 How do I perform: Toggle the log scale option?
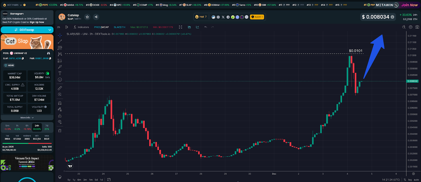410,180
